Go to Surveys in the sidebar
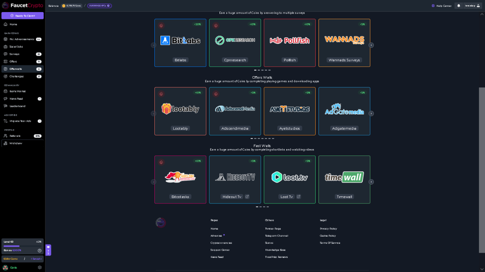The width and height of the screenshot is (485, 272). pos(15,54)
